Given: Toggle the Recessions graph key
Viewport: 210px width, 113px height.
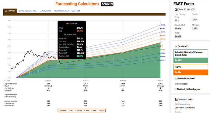Looking at the screenshot, I should (181, 84).
